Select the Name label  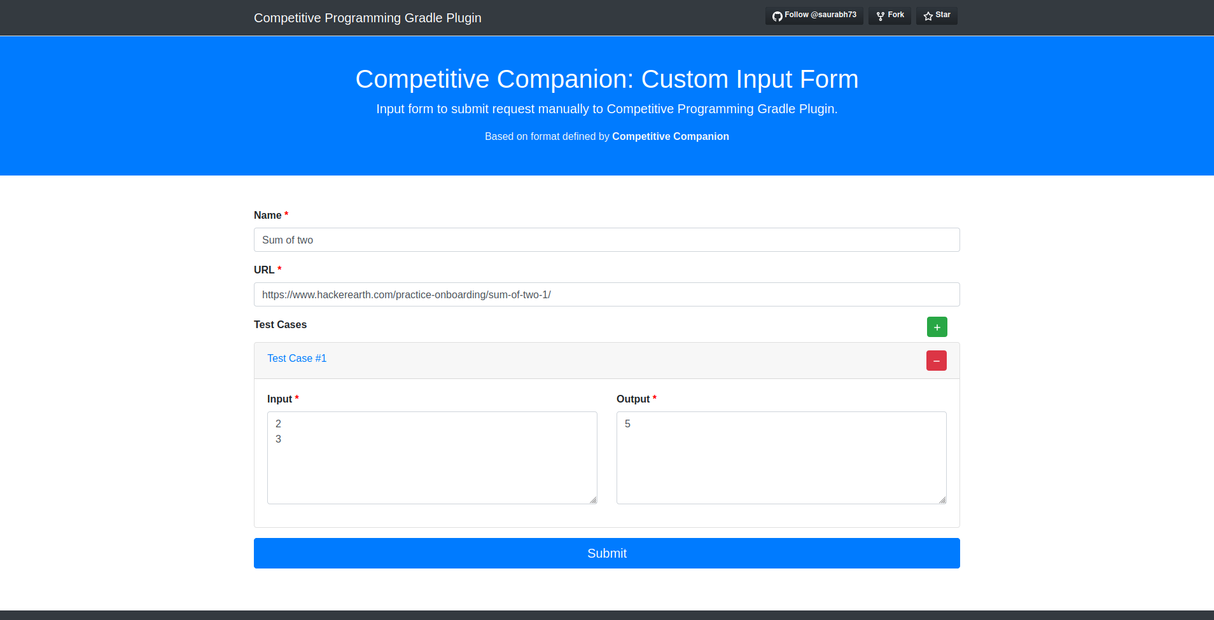[271, 215]
